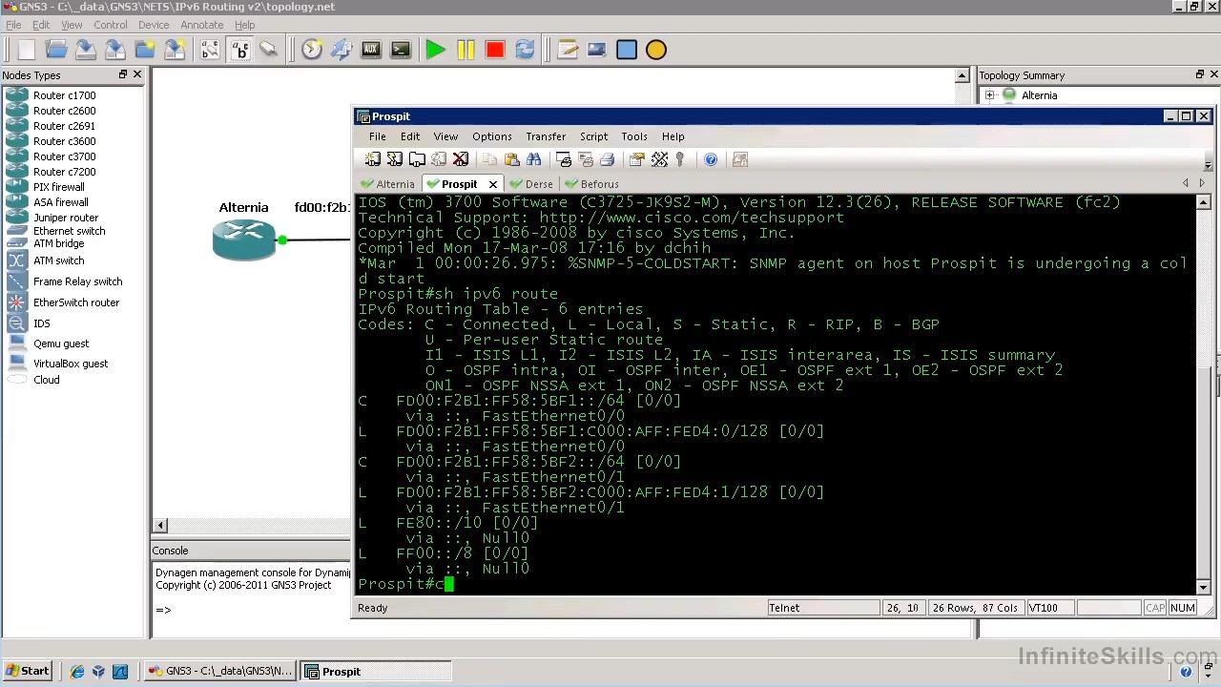Open the Script menu in Prospit window

click(x=593, y=136)
